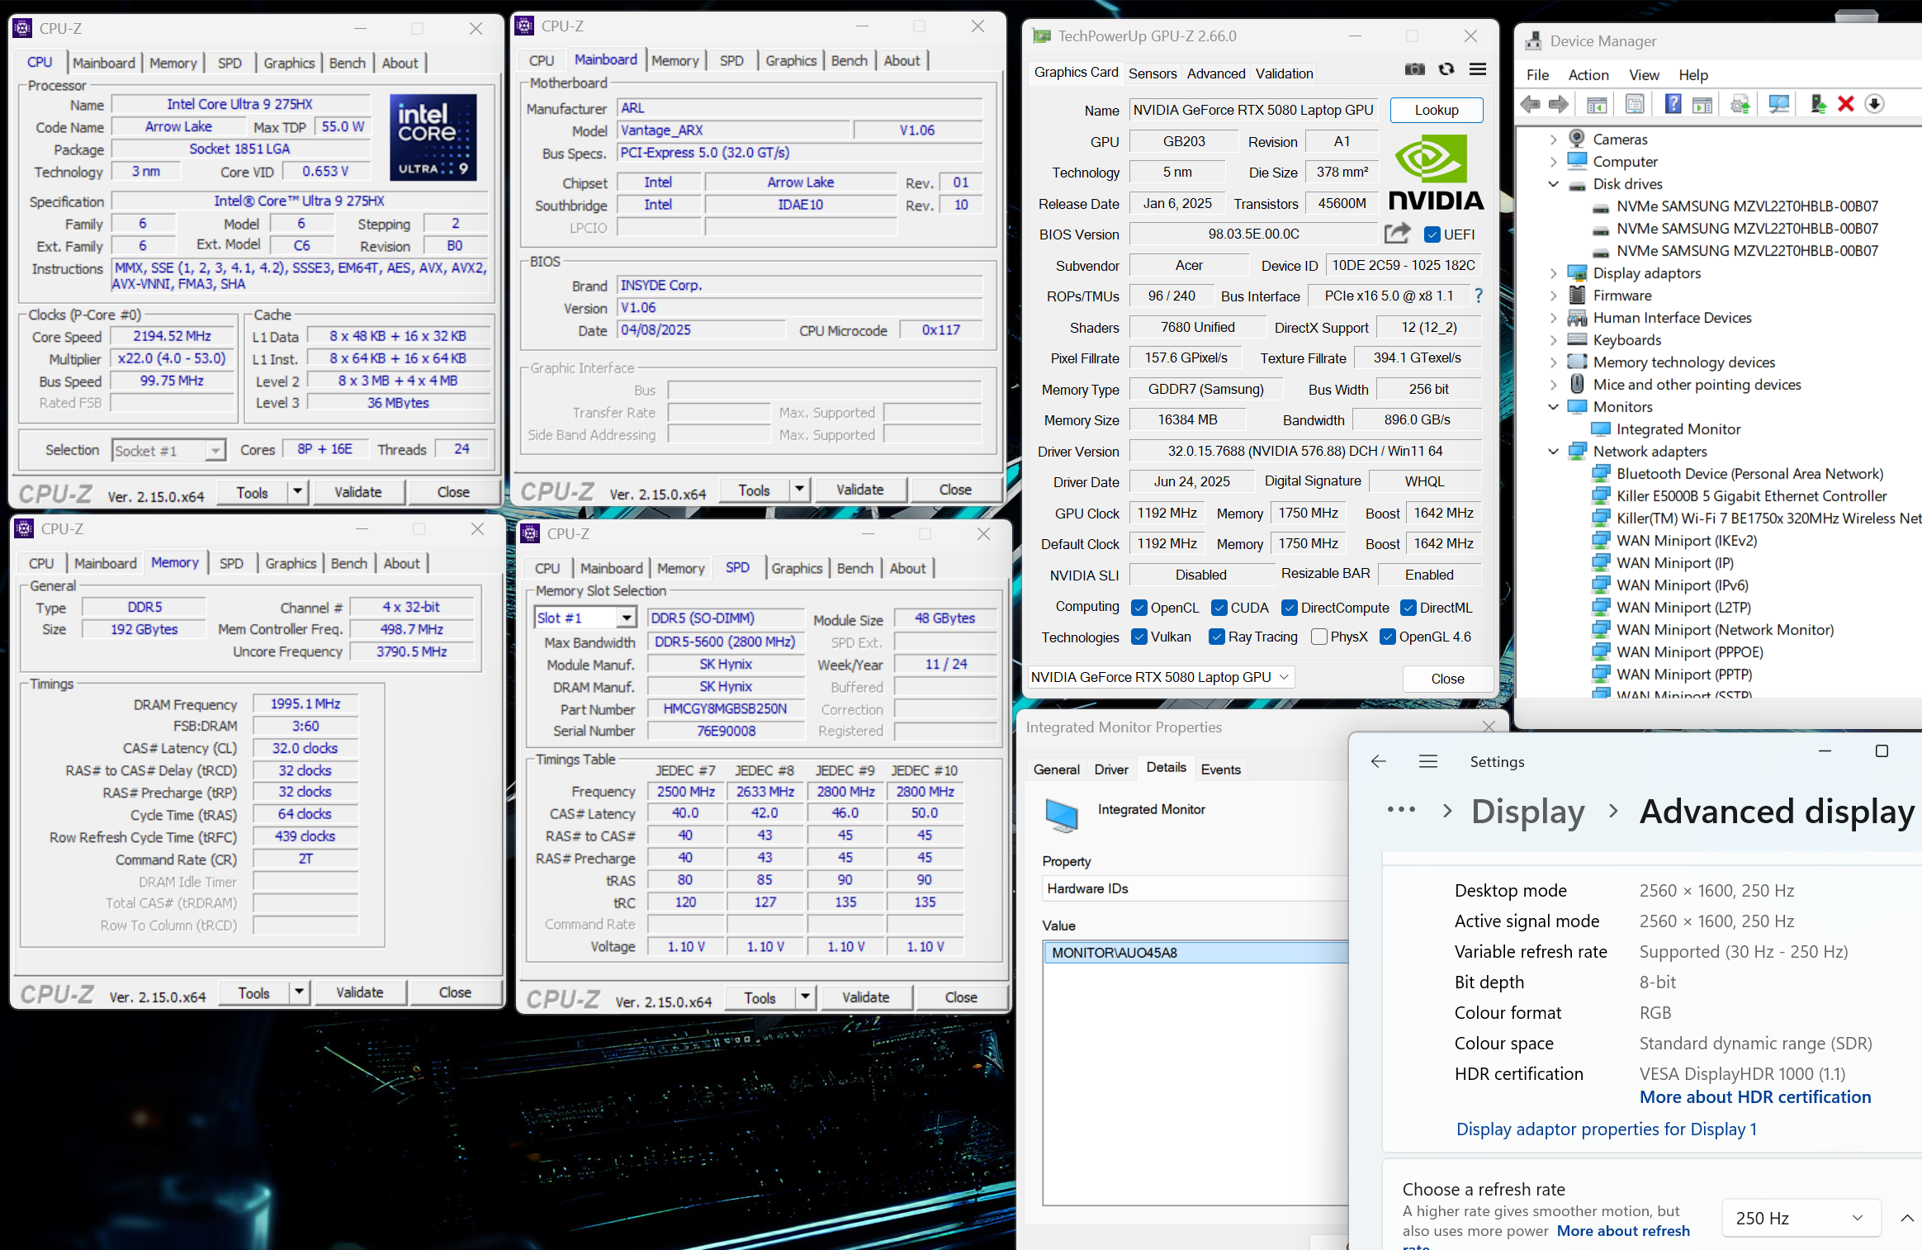Enable the PhysX checkbox
Viewport: 1922px width, 1250px height.
[1318, 637]
